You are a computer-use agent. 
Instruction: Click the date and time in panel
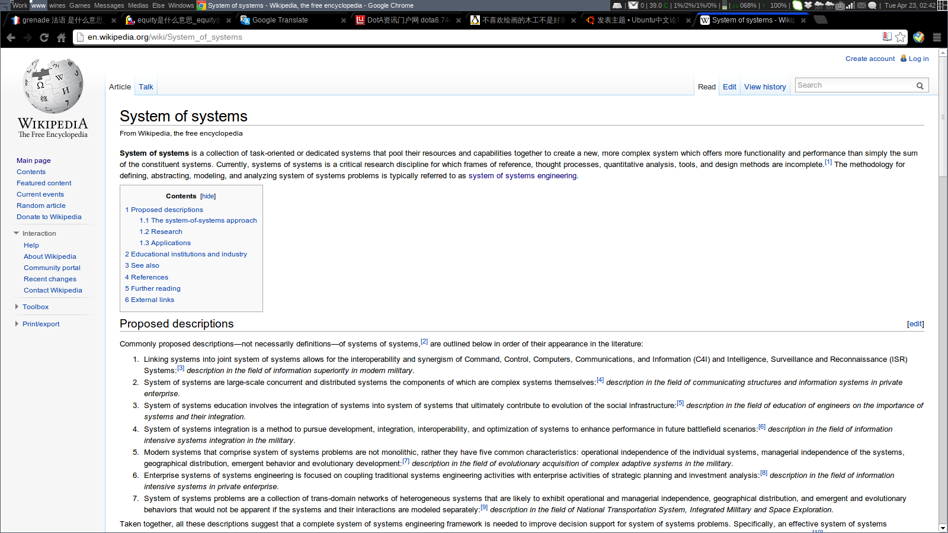coord(909,5)
